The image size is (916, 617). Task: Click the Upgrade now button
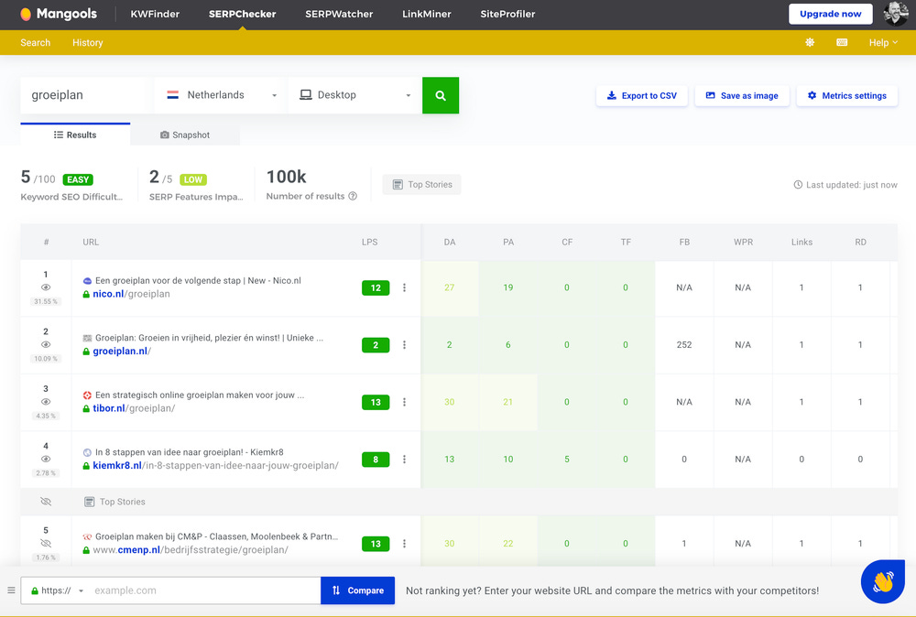[830, 14]
